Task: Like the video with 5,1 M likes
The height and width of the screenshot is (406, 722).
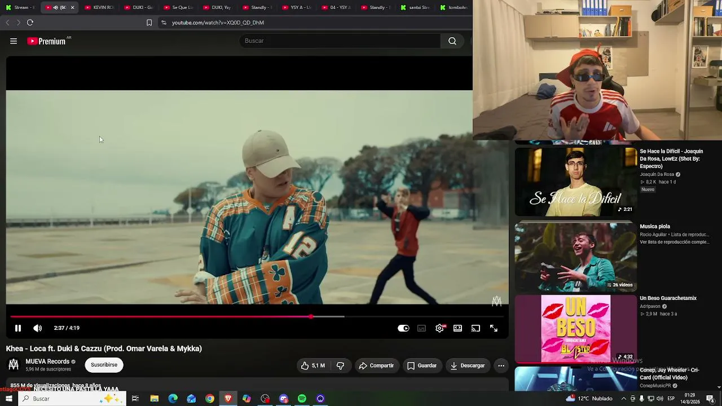Action: click(313, 365)
